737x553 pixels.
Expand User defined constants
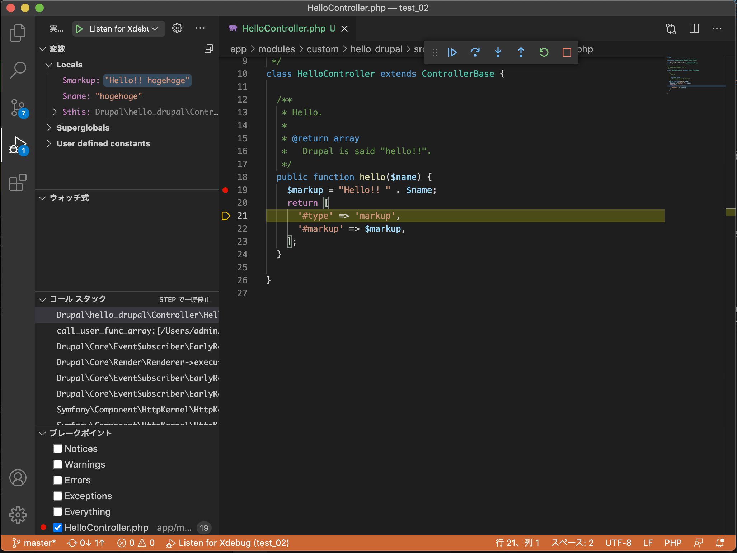[x=50, y=143]
